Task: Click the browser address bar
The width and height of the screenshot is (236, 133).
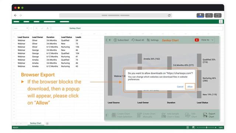Action: tap(115, 16)
